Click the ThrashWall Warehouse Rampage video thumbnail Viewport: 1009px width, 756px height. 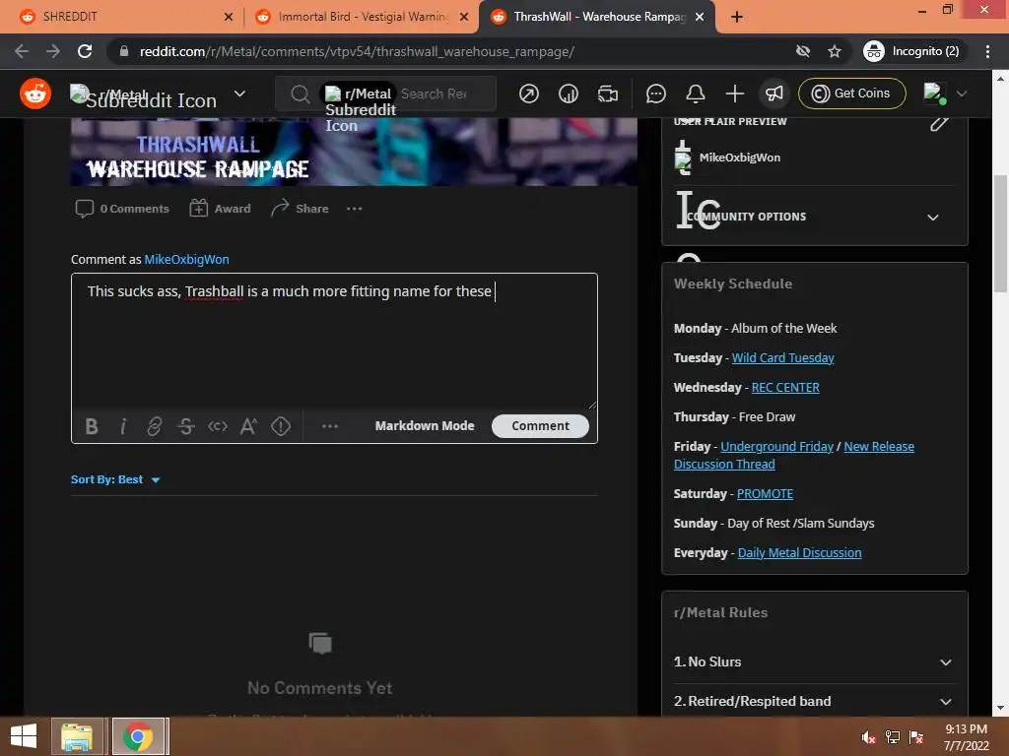(x=354, y=152)
